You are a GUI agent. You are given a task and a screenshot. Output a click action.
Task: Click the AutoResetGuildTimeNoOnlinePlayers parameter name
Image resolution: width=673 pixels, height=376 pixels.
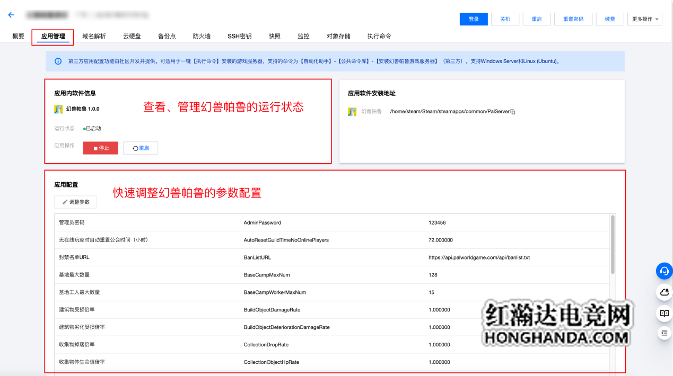(286, 240)
